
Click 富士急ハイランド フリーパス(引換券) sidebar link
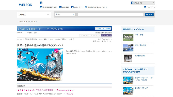tap(144, 79)
